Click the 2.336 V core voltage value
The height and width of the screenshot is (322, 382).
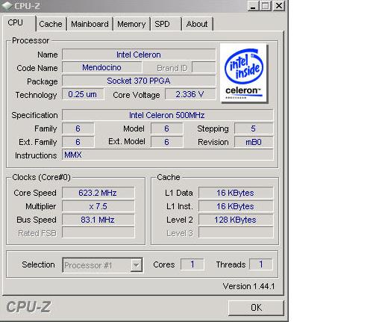click(190, 94)
